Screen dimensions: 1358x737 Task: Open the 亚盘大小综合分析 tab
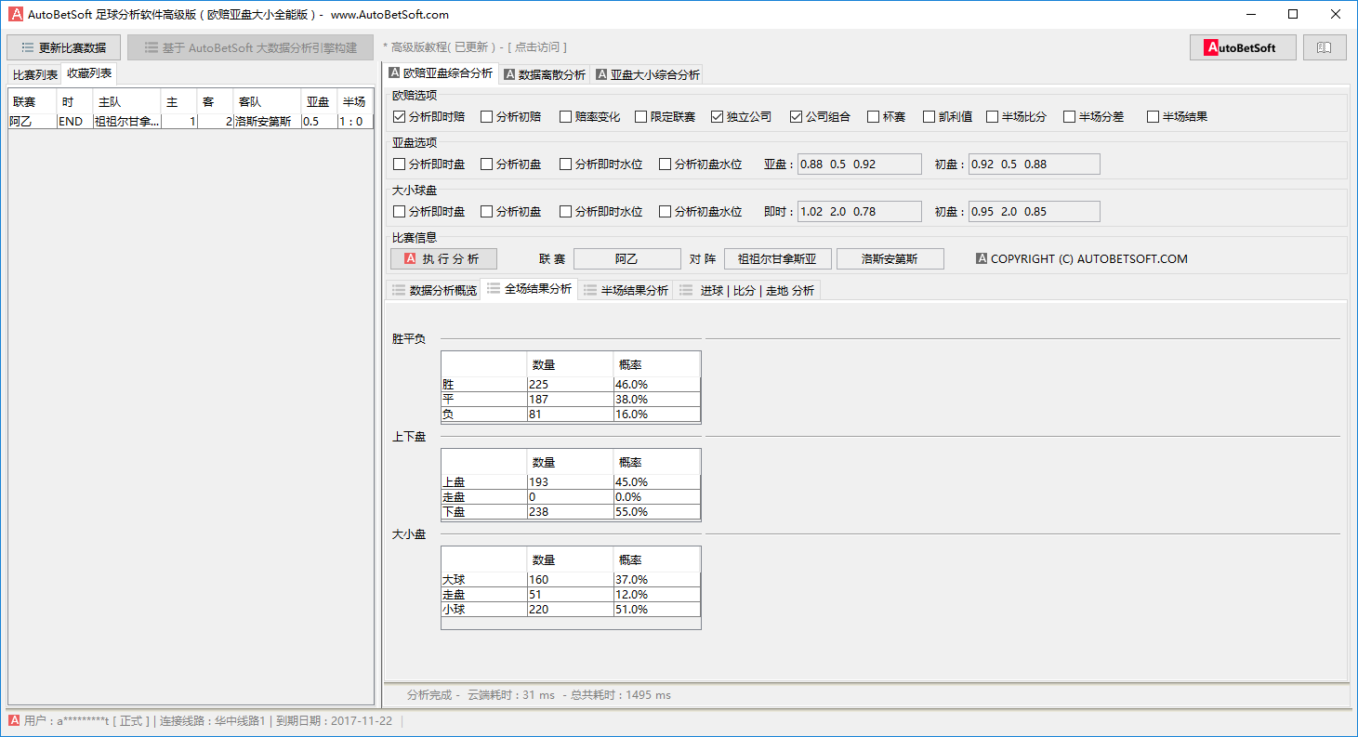pos(648,74)
